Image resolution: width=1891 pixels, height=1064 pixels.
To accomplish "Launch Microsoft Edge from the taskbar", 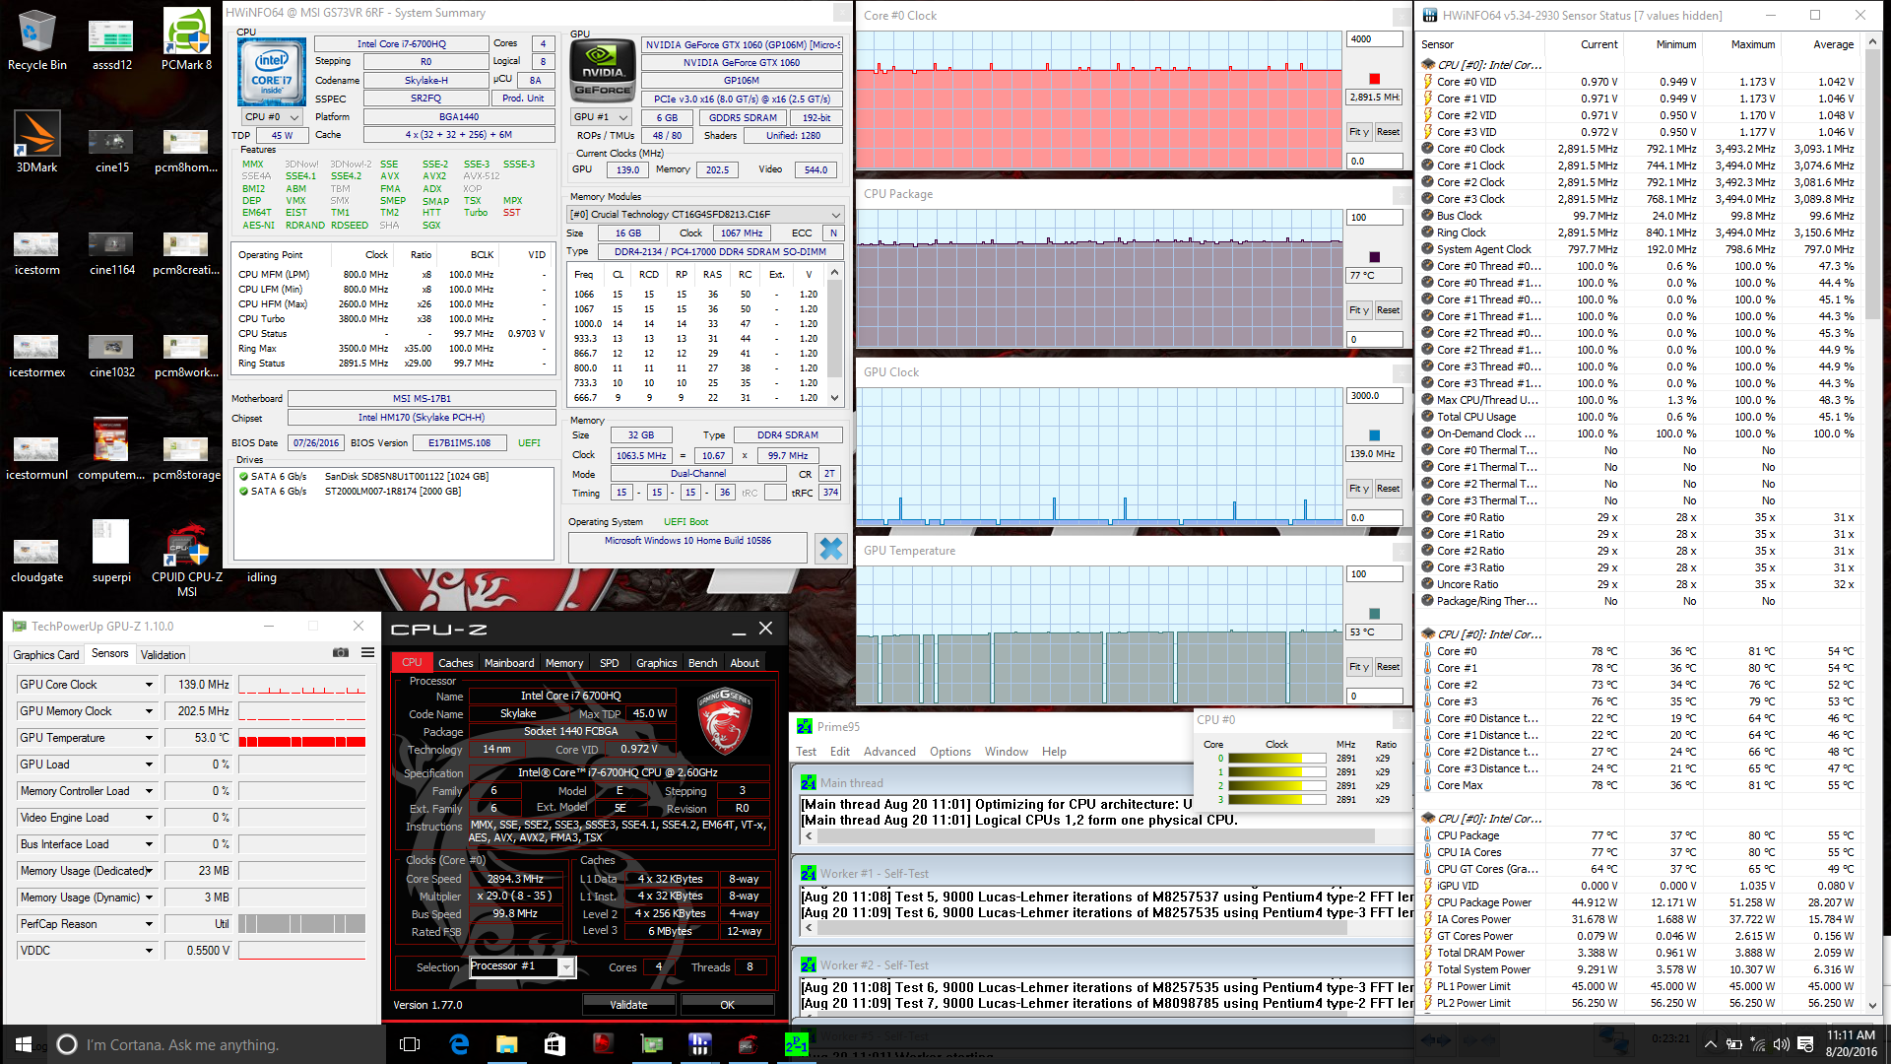I will coord(459,1044).
